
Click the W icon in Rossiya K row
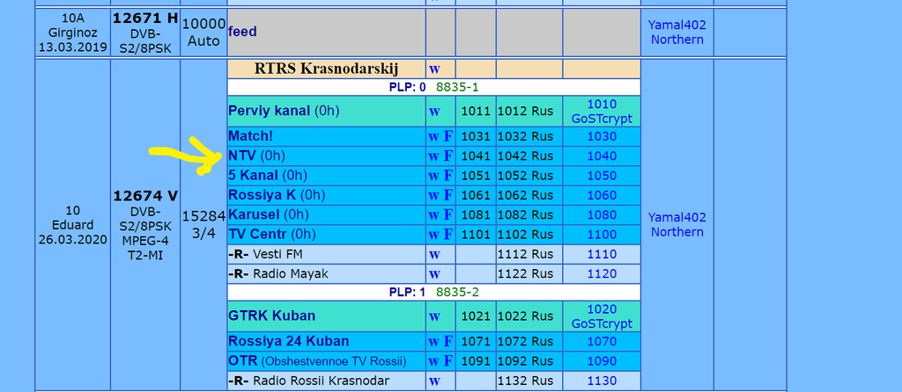[434, 195]
